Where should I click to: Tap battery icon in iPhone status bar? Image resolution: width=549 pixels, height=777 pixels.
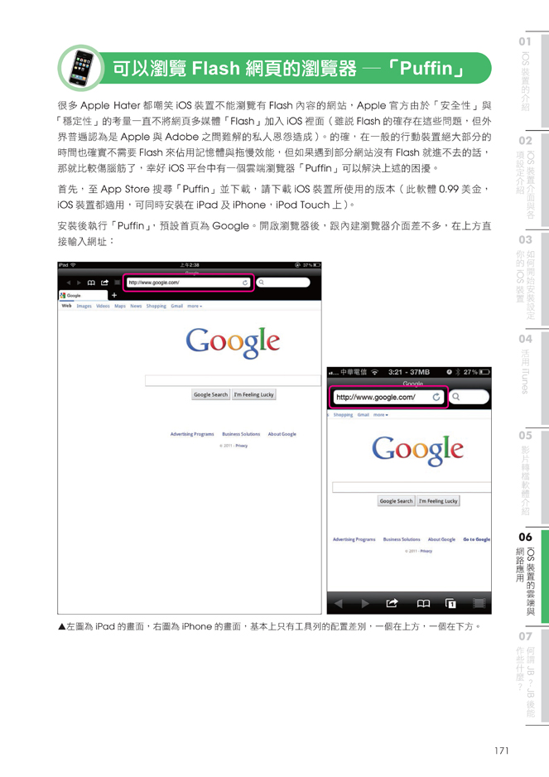point(484,372)
